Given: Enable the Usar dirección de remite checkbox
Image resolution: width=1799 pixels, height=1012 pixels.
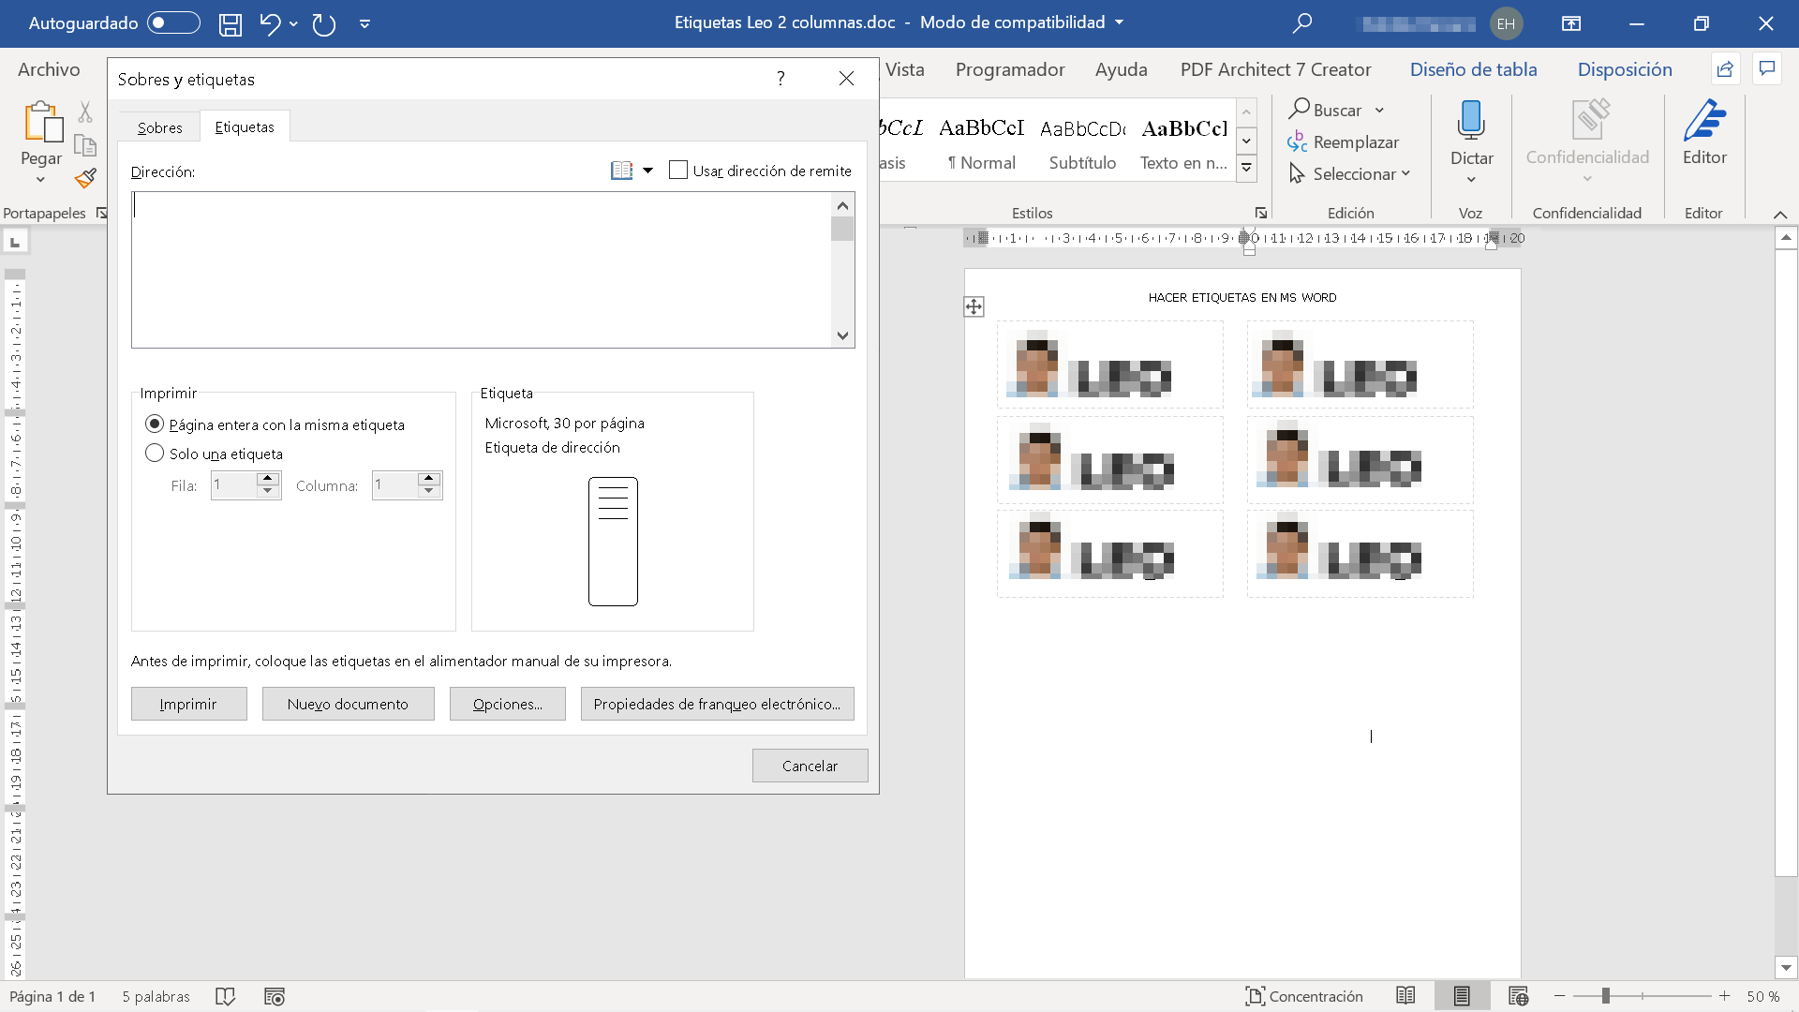Looking at the screenshot, I should [679, 170].
